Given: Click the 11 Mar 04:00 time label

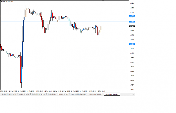Looking at the screenshot, I should [39, 91].
